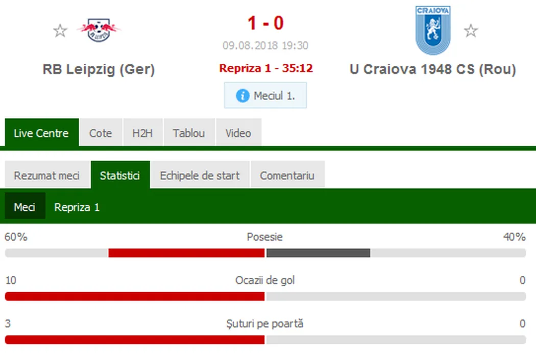Click U Craiova 1948 CS (Rou) name
Viewport: 536px width, 357px height.
click(x=432, y=69)
